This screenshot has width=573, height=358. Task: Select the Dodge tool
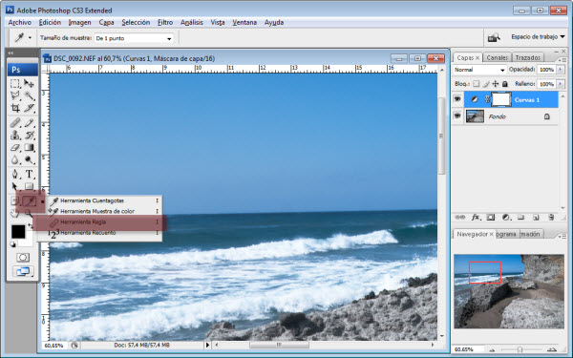point(30,160)
